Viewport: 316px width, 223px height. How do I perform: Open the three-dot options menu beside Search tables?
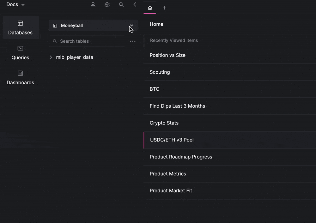[x=133, y=41]
